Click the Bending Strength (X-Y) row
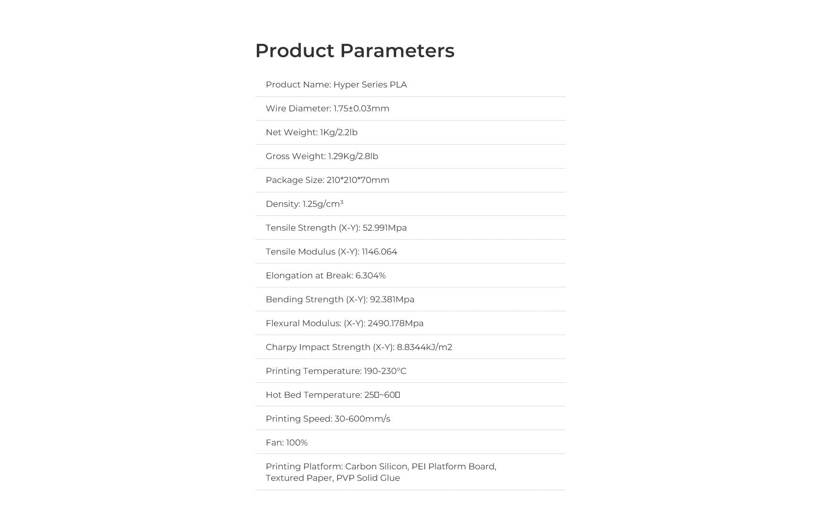821x517 pixels. coord(340,300)
